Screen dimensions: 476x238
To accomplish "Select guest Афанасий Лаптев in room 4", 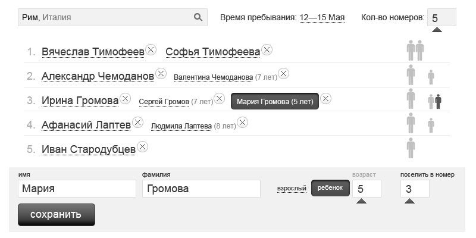I will [86, 125].
